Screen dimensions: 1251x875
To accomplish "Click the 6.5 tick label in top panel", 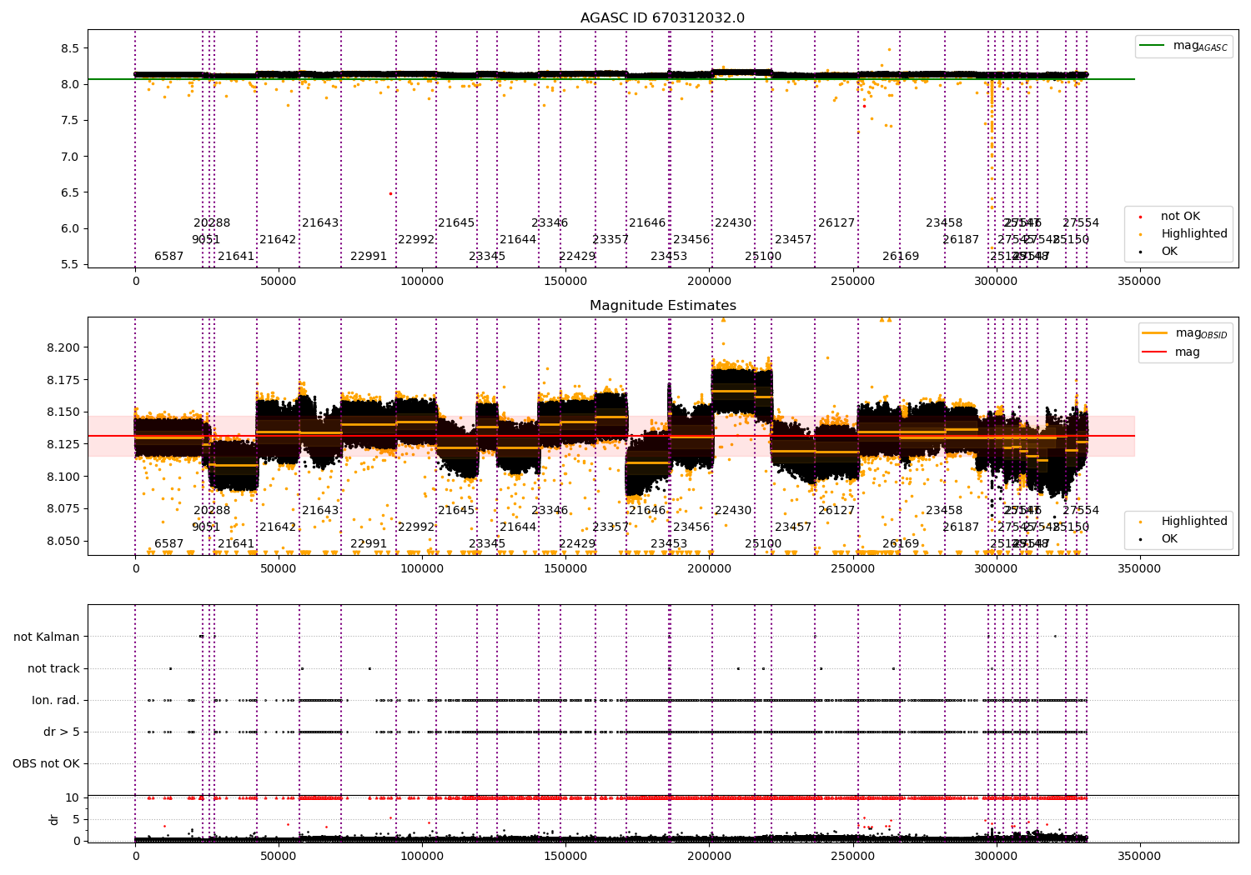I will pos(70,192).
